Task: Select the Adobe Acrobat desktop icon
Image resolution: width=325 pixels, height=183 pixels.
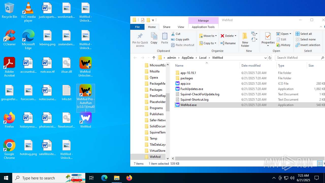Action: [9, 67]
